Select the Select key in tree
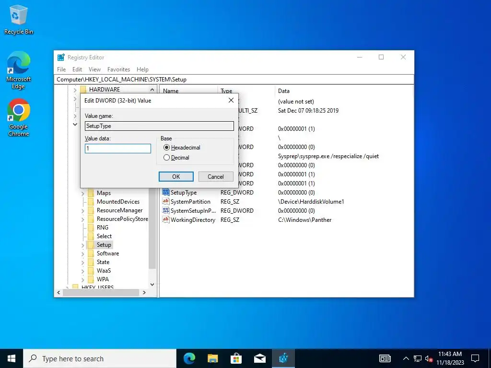The height and width of the screenshot is (368, 491). (x=104, y=236)
